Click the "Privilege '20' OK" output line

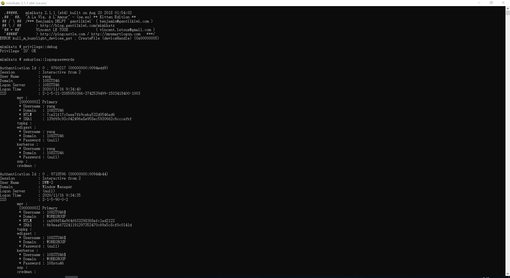coord(18,51)
